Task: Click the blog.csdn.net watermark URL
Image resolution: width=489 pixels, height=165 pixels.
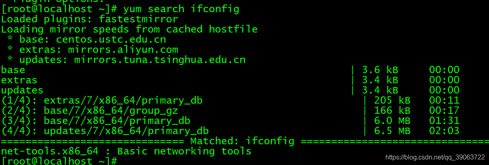Action: click(435, 157)
